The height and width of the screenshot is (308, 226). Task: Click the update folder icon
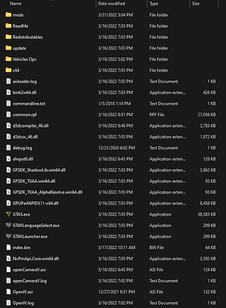pyautogui.click(x=9, y=48)
